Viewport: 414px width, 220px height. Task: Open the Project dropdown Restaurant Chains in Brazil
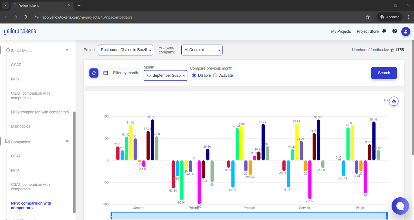pyautogui.click(x=125, y=50)
